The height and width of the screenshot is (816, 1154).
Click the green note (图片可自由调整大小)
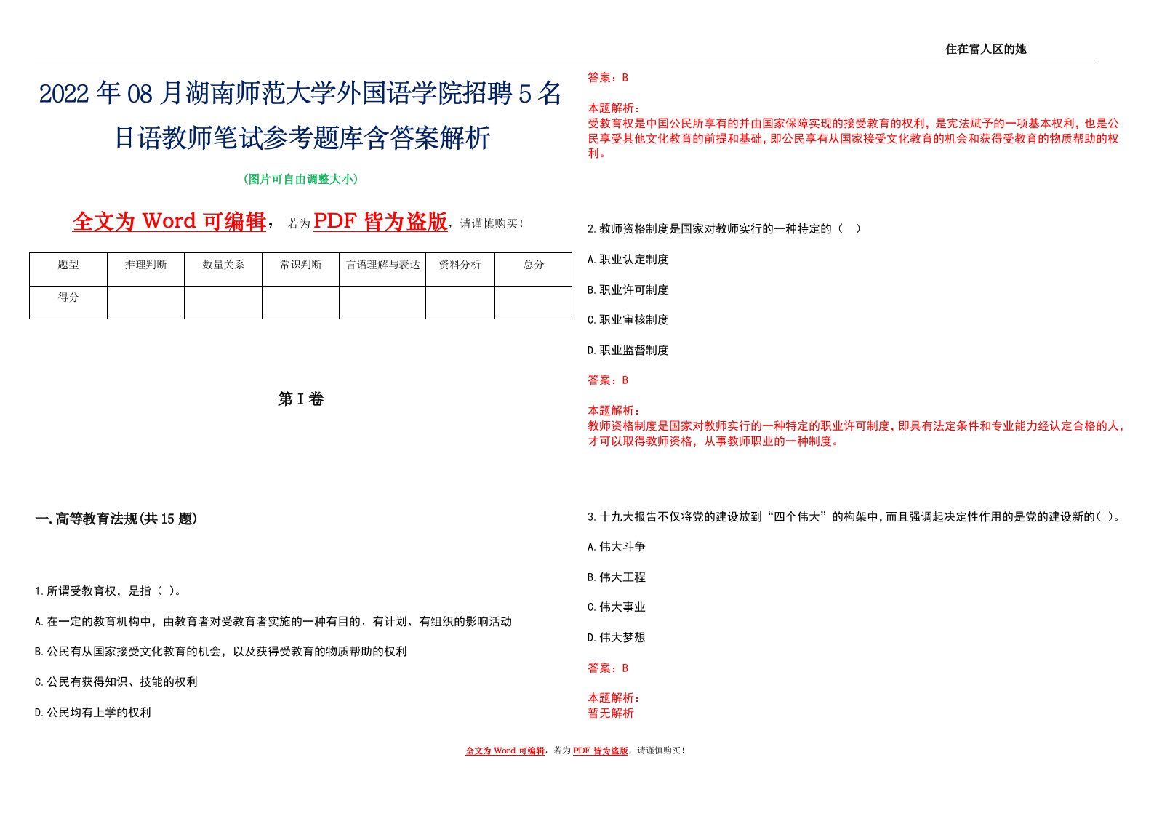coord(300,179)
